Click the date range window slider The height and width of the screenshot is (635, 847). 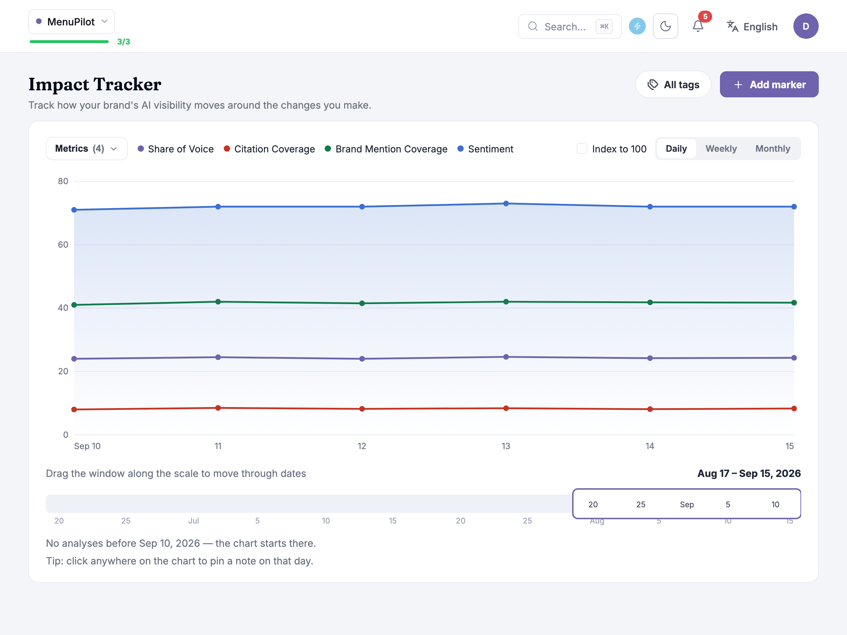click(686, 504)
